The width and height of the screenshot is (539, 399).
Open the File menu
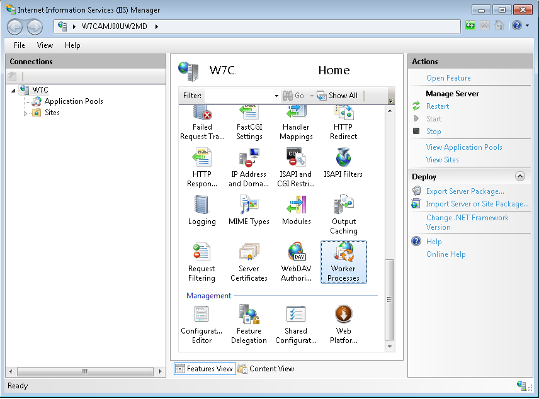(x=20, y=45)
